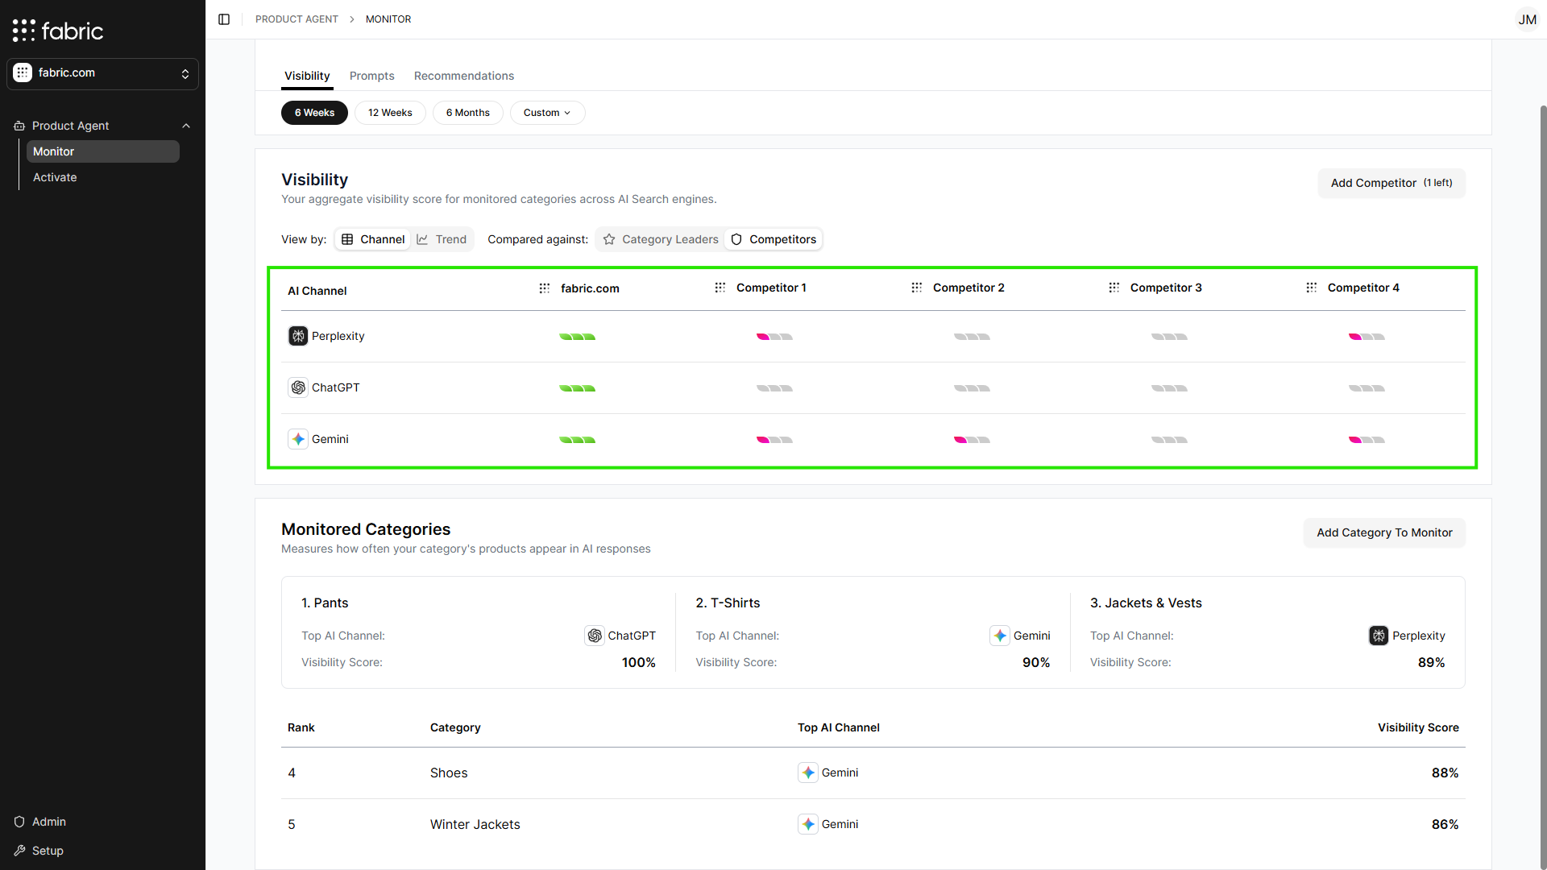Click the Add Competitor button
1547x870 pixels.
click(1391, 183)
